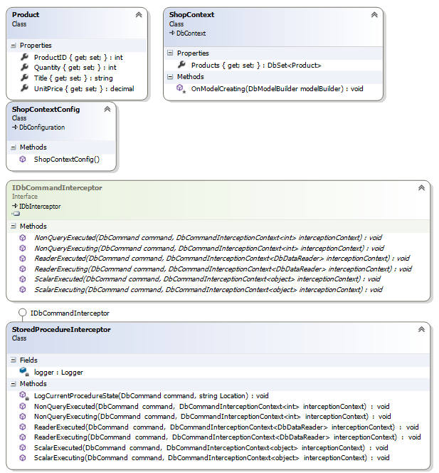This screenshot has width=439, height=473.
Task: Collapse the Methods section in ShopContext class
Action: [169, 76]
